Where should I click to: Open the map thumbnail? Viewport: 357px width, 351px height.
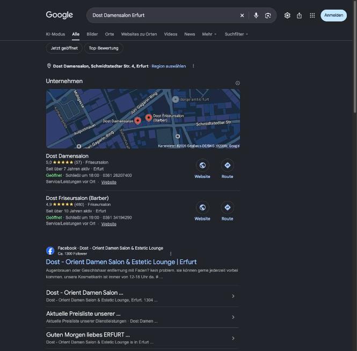pos(143,118)
